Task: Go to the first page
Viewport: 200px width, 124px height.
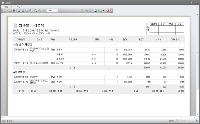Action: 66,11
